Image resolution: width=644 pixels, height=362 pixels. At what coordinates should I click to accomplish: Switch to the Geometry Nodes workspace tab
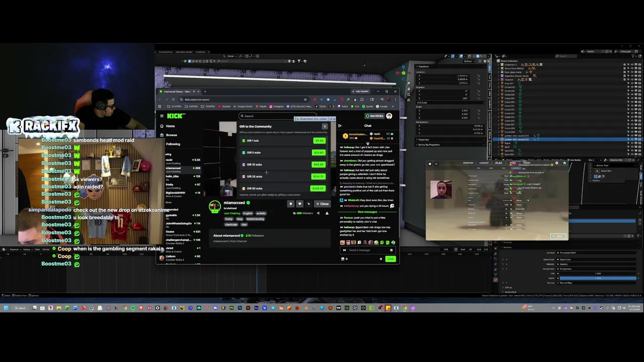184,52
